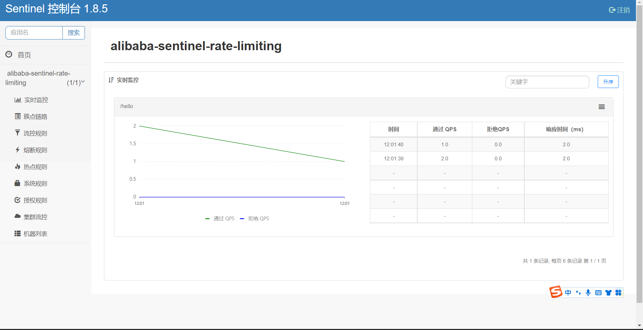This screenshot has width=643, height=330.
Task: Click the 时间 column header
Action: (394, 129)
